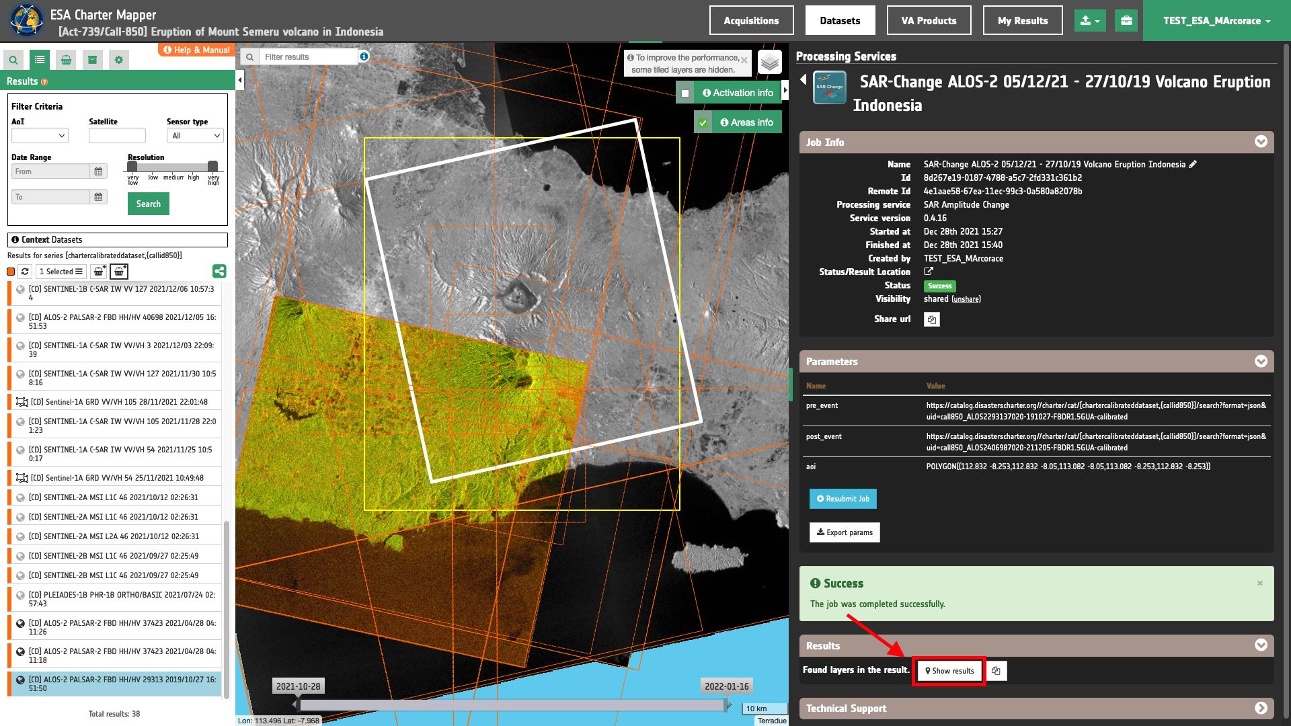
Task: Open the 1 Selected menu
Action: point(61,272)
